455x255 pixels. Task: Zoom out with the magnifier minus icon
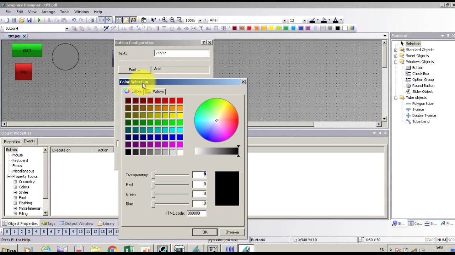click(172, 20)
